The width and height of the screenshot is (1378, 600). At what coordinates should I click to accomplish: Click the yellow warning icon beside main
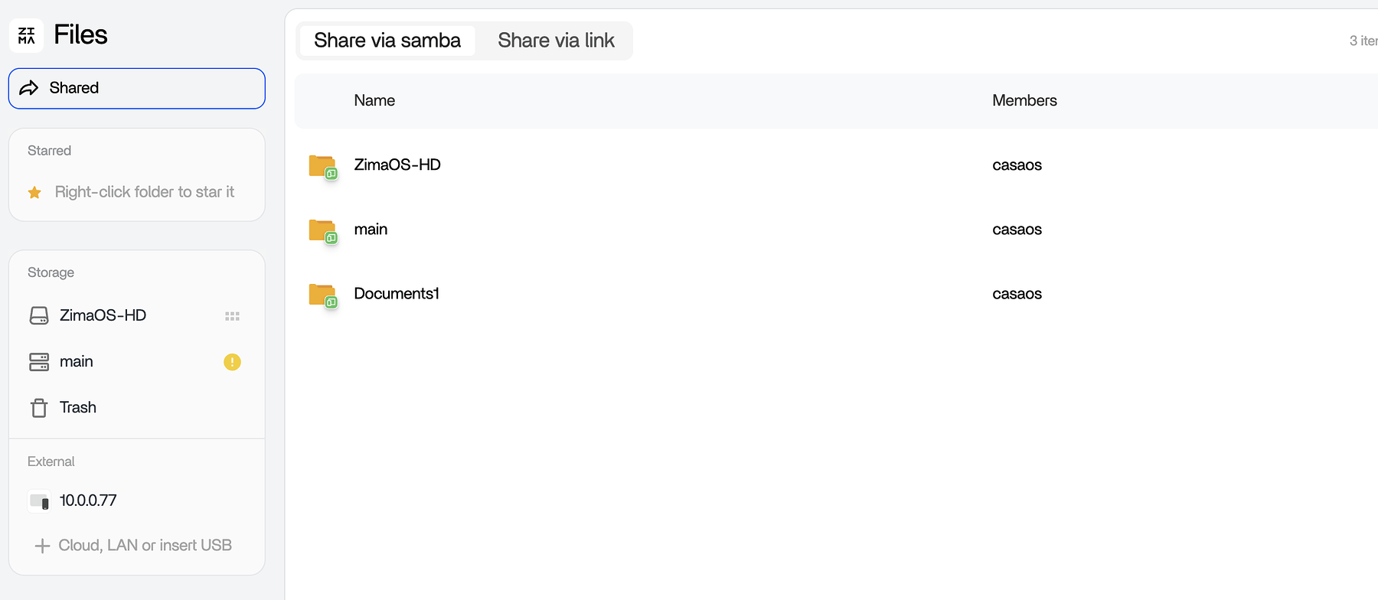click(232, 362)
